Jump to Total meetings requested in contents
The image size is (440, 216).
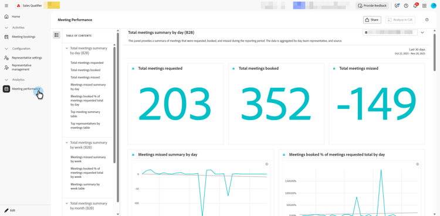[x=87, y=63]
